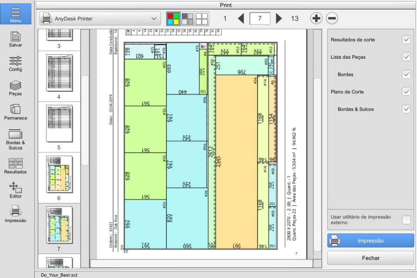Click the last page number 13
This screenshot has width=417, height=278.
tap(294, 19)
